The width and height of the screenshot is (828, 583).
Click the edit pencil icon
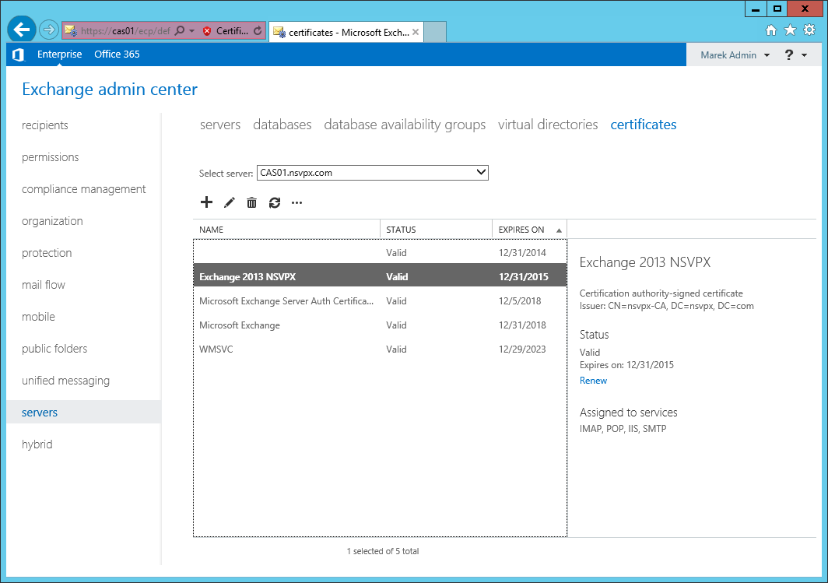[229, 203]
